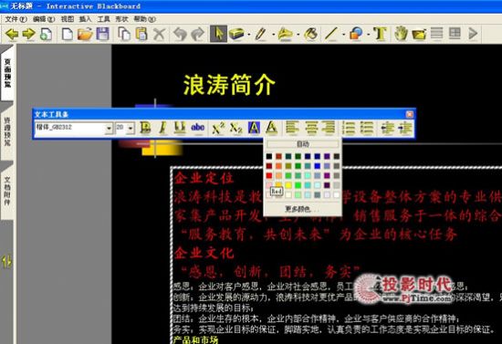This screenshot has width=502, height=344.
Task: Click the 自动 automatic color button
Action: (303, 144)
